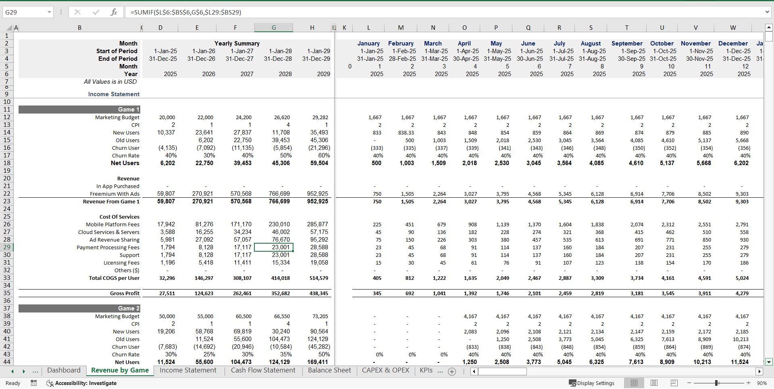
Task: Click the September month header cell
Action: click(627, 43)
